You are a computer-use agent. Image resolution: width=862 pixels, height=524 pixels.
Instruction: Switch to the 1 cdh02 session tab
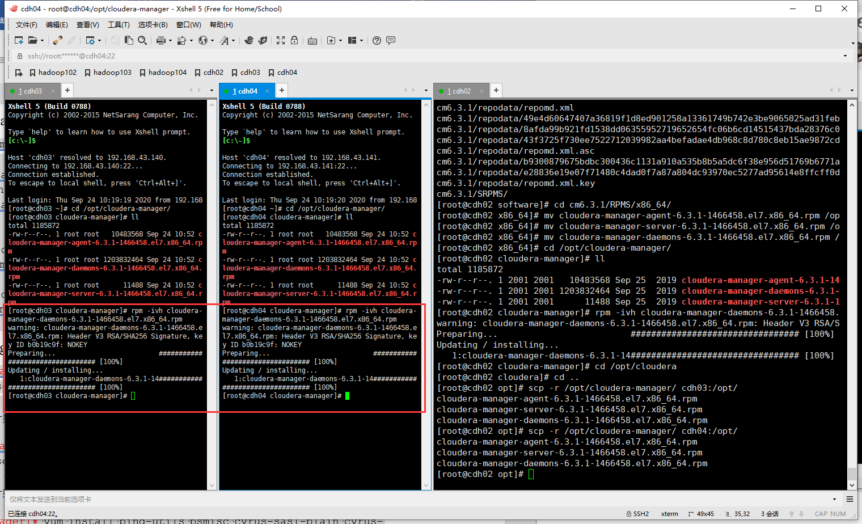[459, 91]
